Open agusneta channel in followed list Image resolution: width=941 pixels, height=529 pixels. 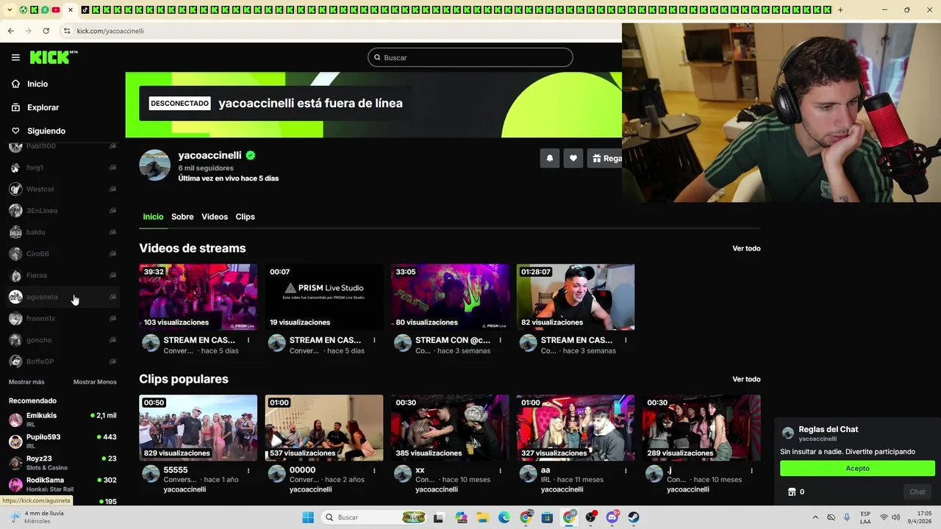click(x=62, y=297)
